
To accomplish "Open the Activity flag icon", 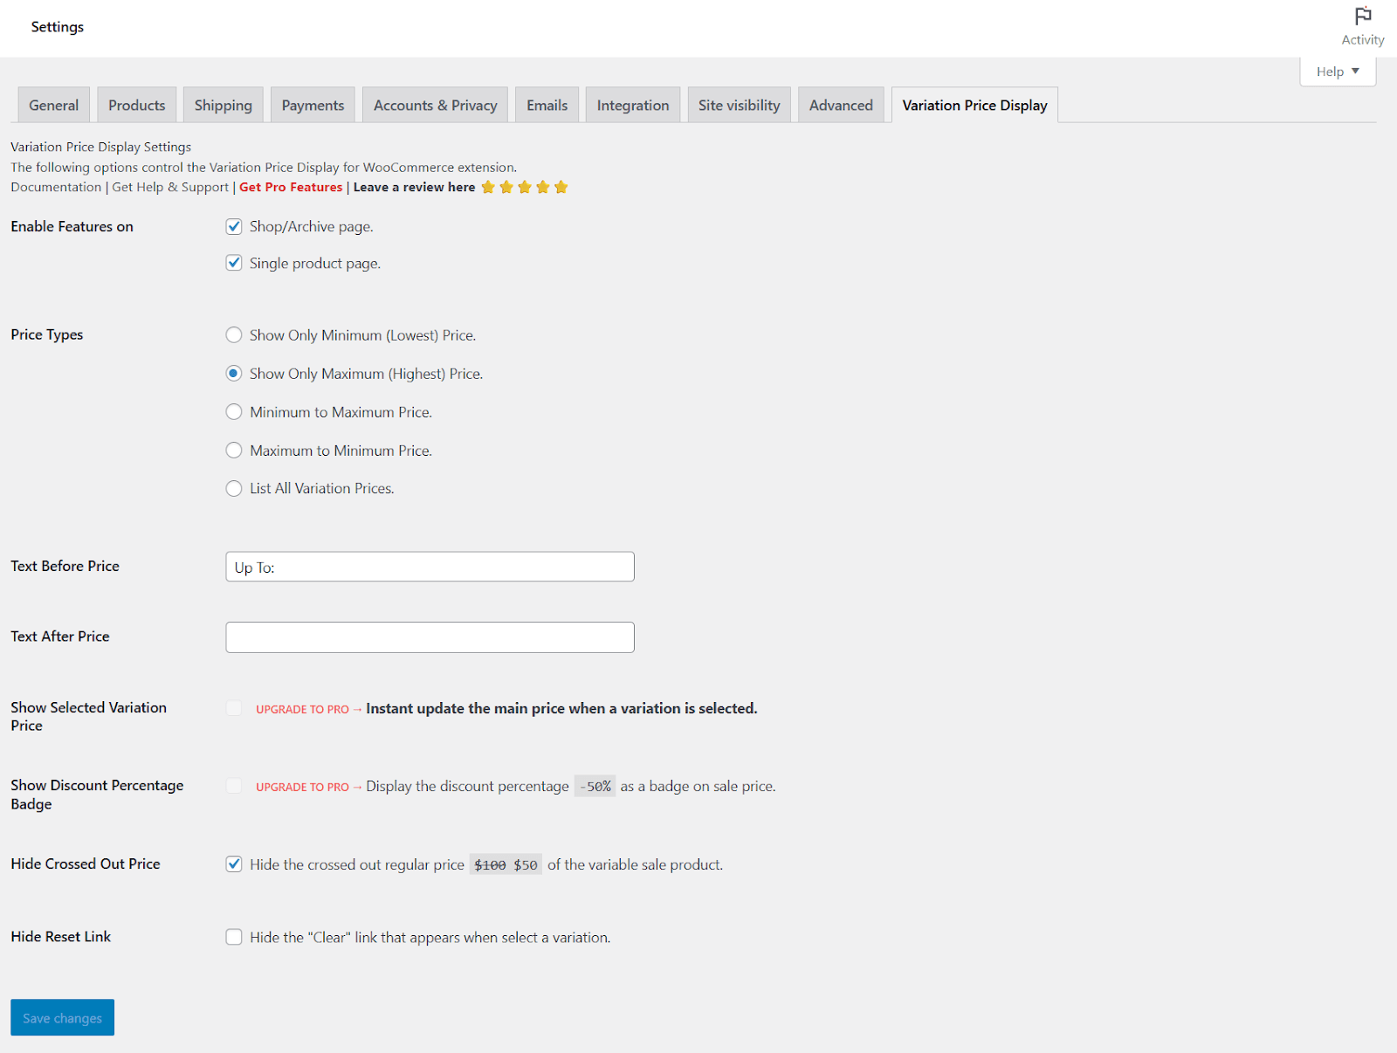I will (x=1362, y=16).
